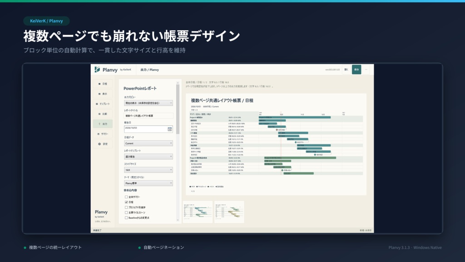Click the 複数ページの統一レイアウト footer bullet

click(x=55, y=247)
